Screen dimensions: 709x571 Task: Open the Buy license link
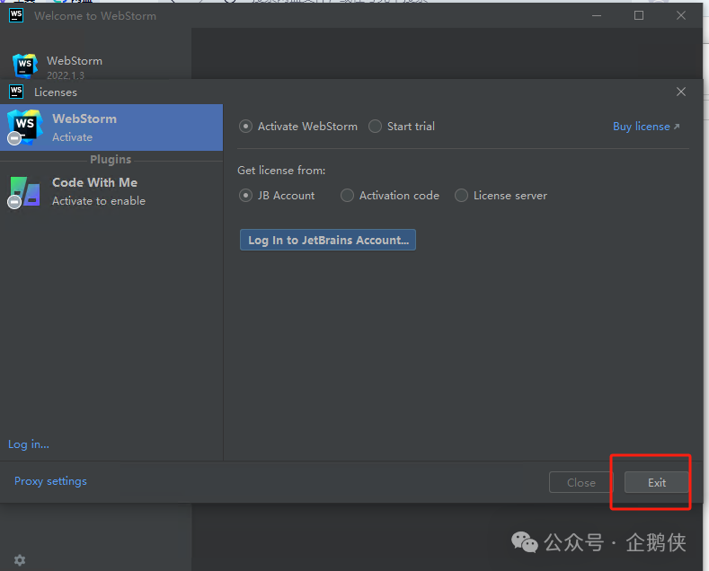646,127
